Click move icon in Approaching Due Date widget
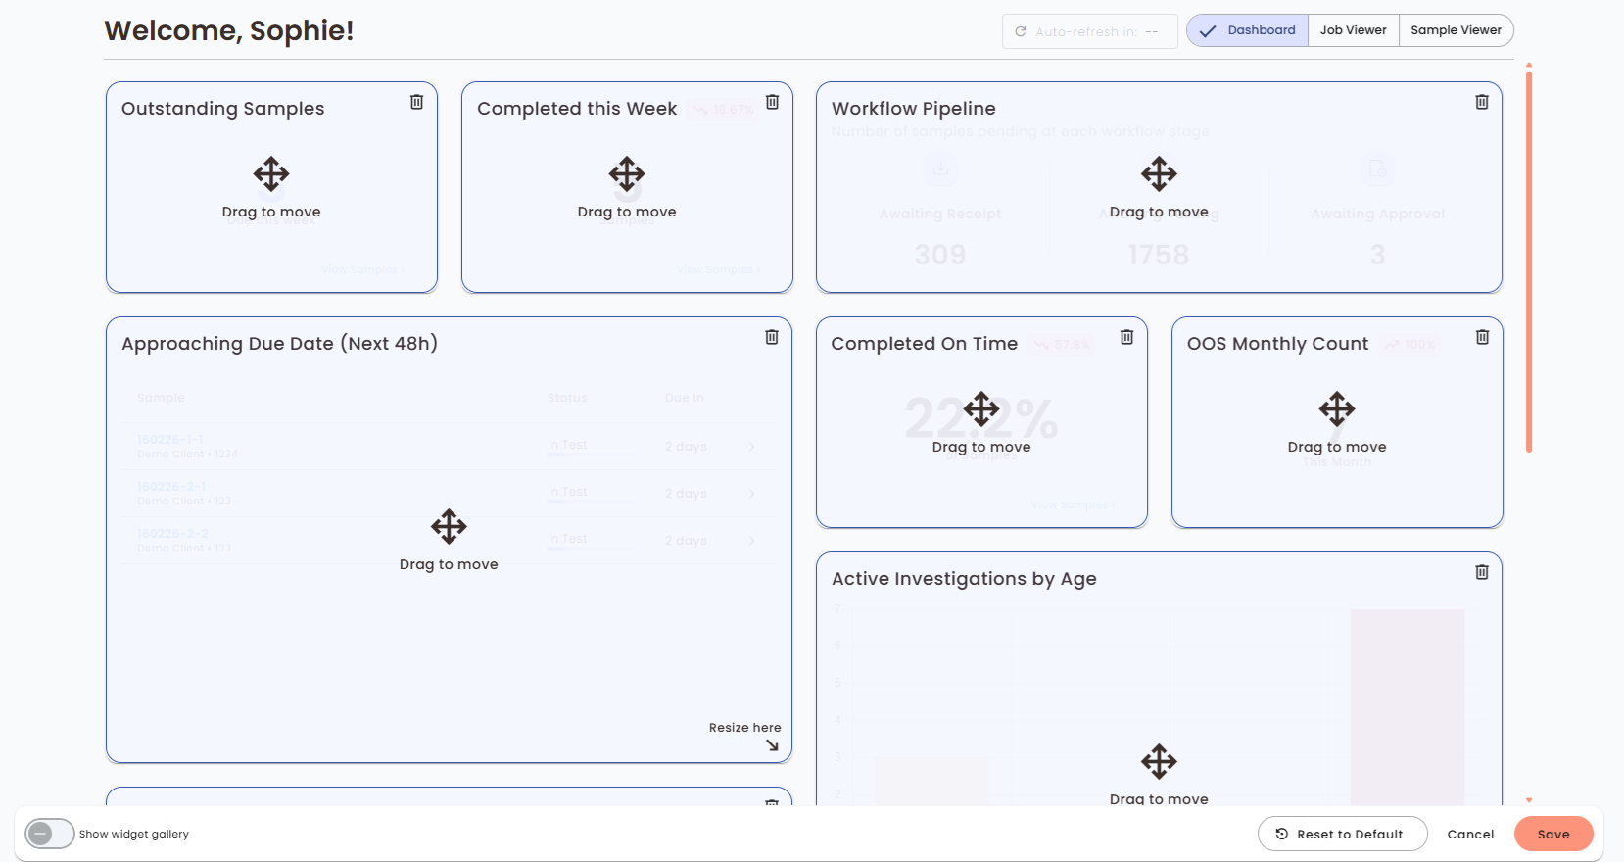The width and height of the screenshot is (1624, 862). coord(449,527)
